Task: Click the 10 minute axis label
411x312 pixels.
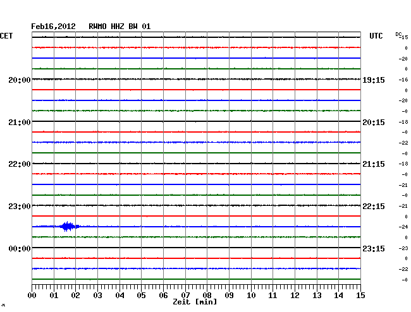Action: pyautogui.click(x=251, y=296)
